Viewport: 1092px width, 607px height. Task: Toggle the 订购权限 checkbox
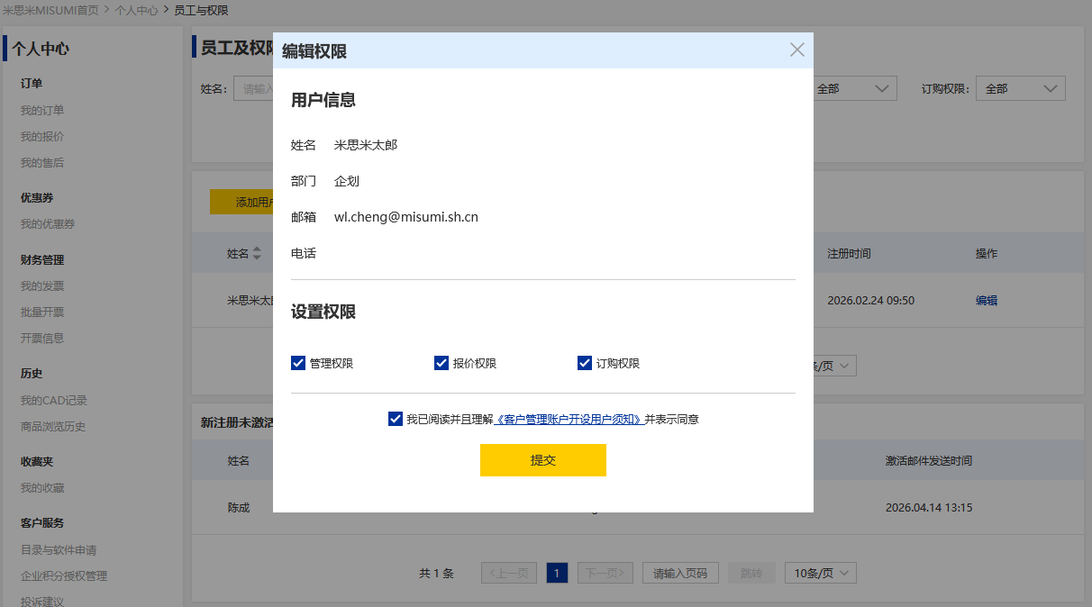585,363
